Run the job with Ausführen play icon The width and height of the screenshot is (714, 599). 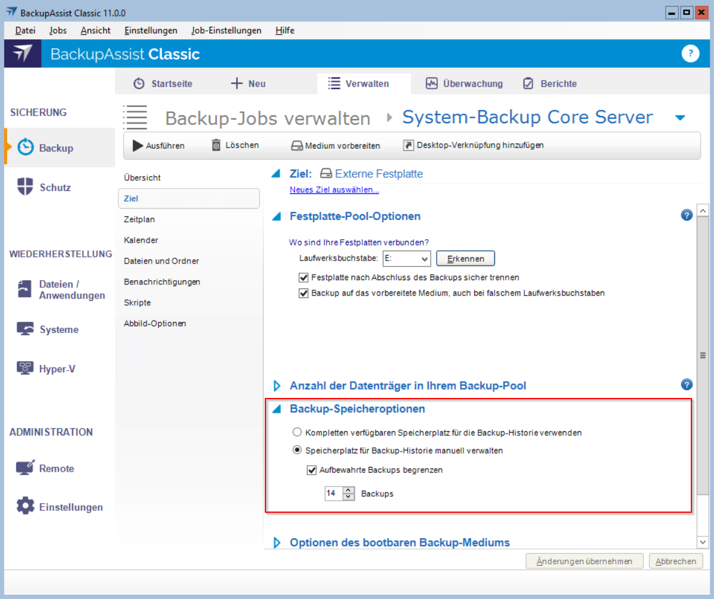tap(137, 145)
